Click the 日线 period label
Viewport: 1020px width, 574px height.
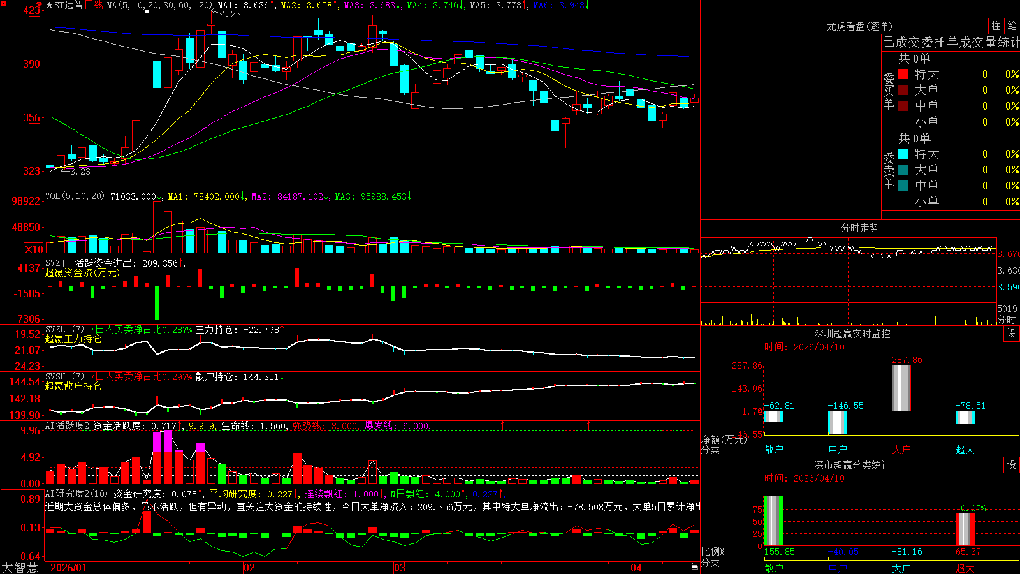pos(94,5)
